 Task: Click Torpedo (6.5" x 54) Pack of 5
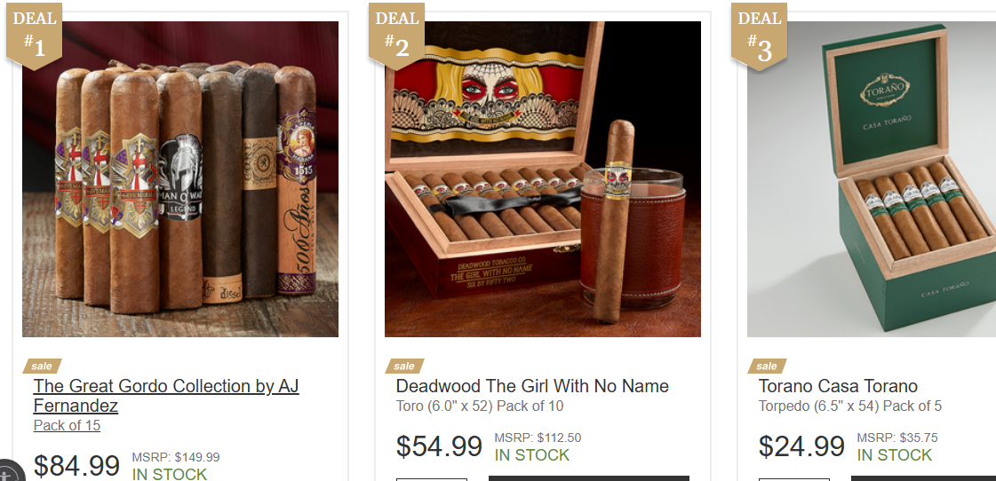(850, 406)
